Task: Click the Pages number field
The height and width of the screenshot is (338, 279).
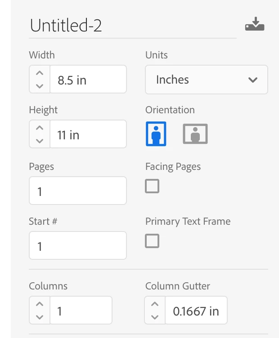Action: pos(77,191)
